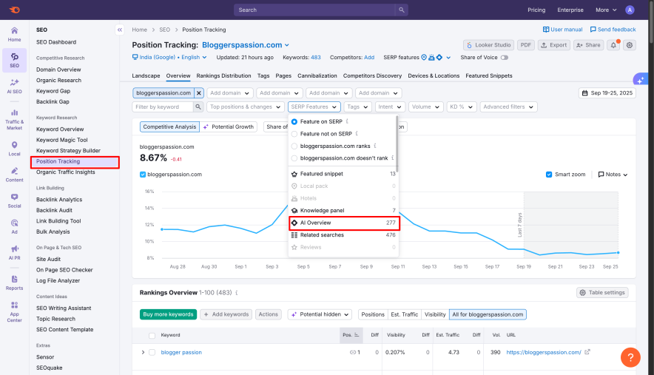This screenshot has width=654, height=375.
Task: Click the Table settings button
Action: tap(602, 293)
